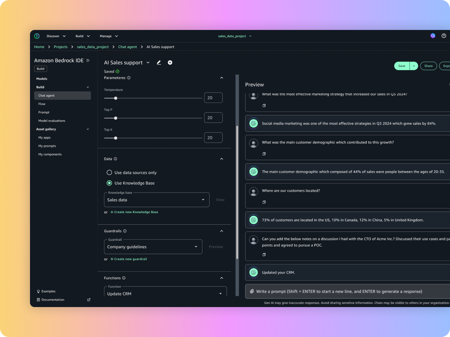This screenshot has width=450, height=337.
Task: Click 'Create new Knowledge Base' link
Action: pos(134,212)
